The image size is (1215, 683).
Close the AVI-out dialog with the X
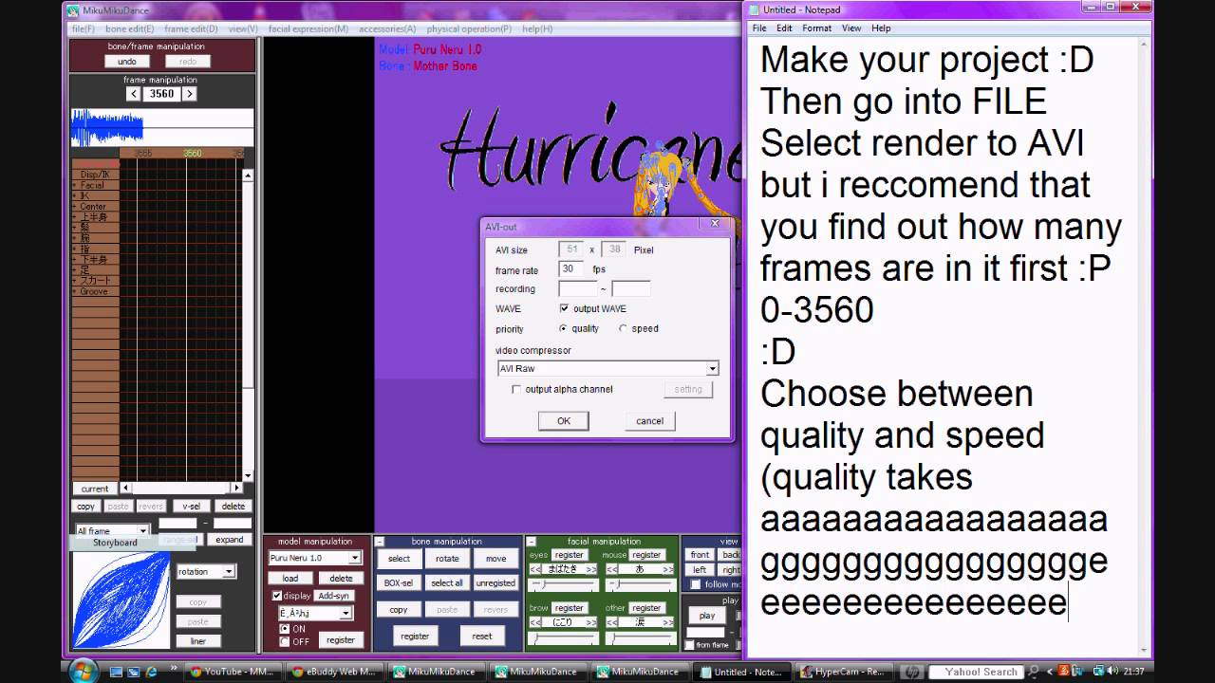[715, 224]
